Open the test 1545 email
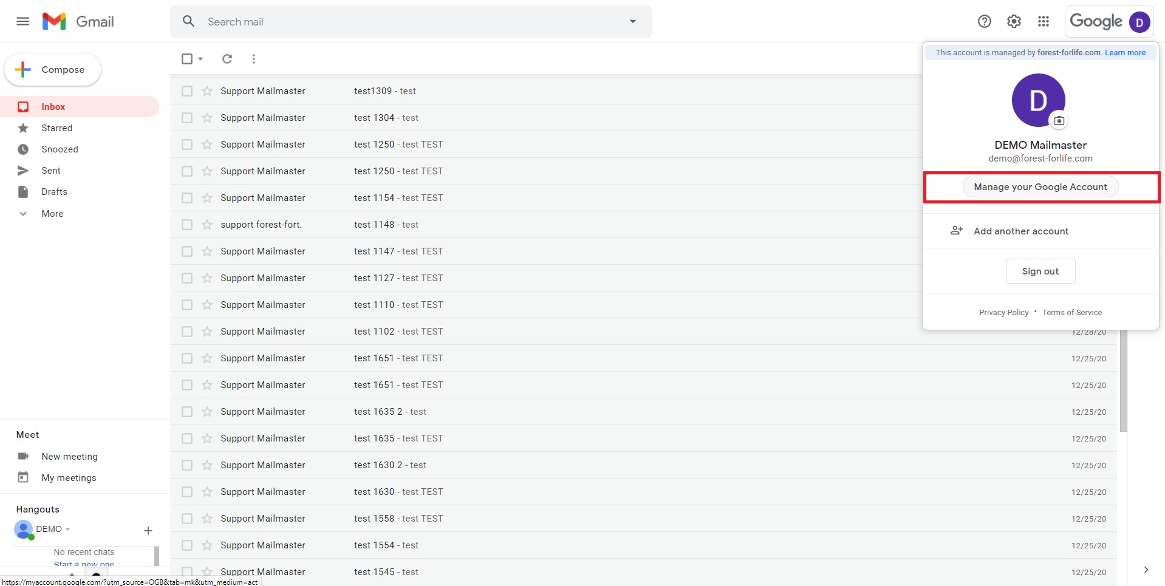 pyautogui.click(x=643, y=572)
